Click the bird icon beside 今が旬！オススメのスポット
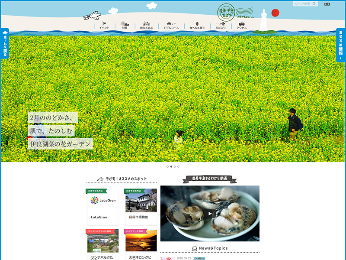 (x=100, y=179)
